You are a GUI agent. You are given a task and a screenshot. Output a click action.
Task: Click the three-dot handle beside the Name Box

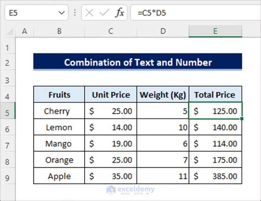[x=75, y=13]
